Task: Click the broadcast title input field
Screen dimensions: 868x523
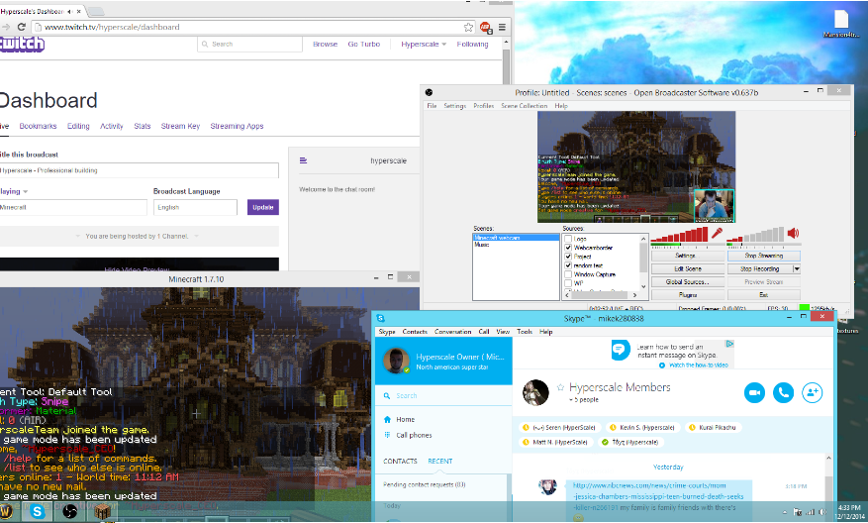Action: pos(139,170)
